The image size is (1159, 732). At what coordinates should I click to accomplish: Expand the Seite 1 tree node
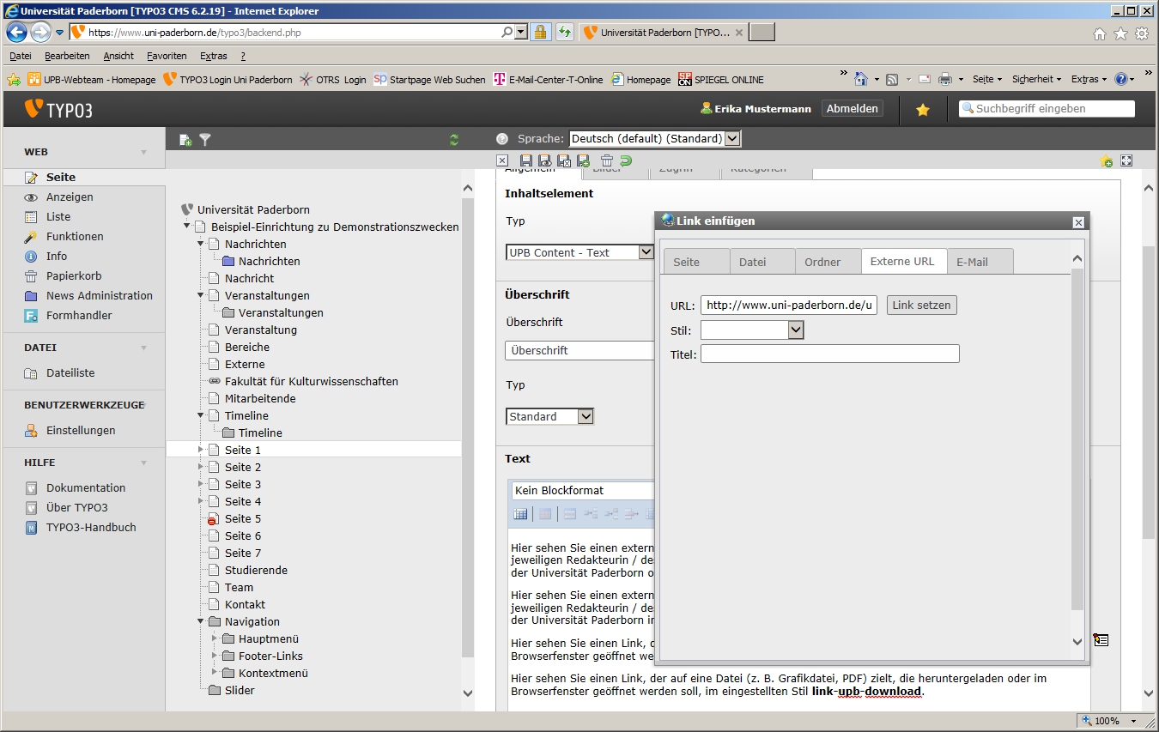pyautogui.click(x=201, y=450)
